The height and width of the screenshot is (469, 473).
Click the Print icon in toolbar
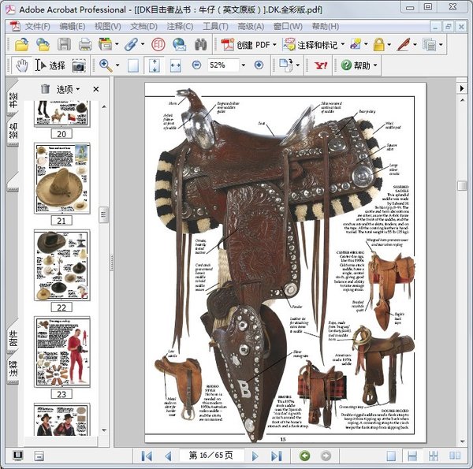pyautogui.click(x=85, y=44)
